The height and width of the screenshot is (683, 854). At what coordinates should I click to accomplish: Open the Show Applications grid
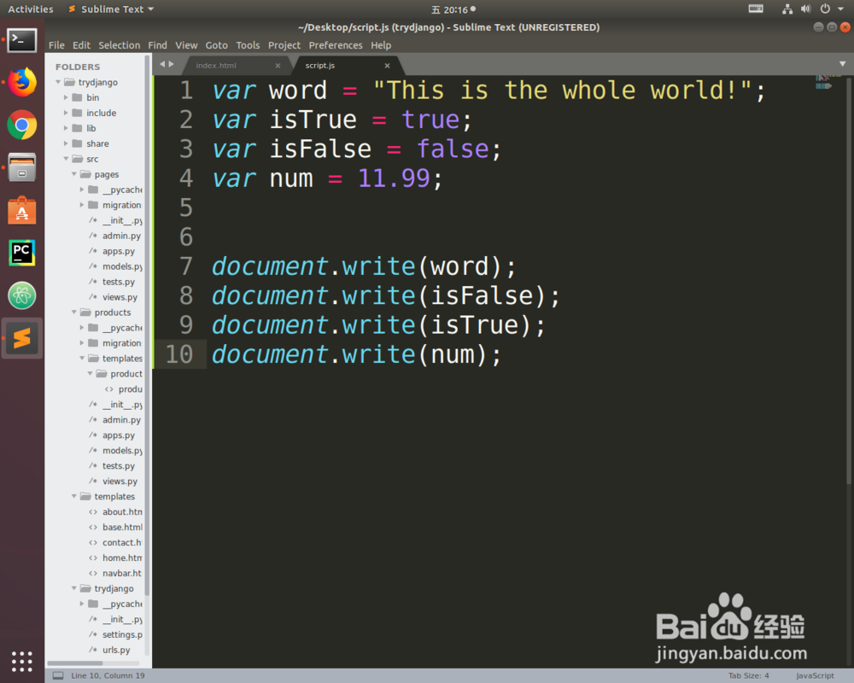pos(22,661)
